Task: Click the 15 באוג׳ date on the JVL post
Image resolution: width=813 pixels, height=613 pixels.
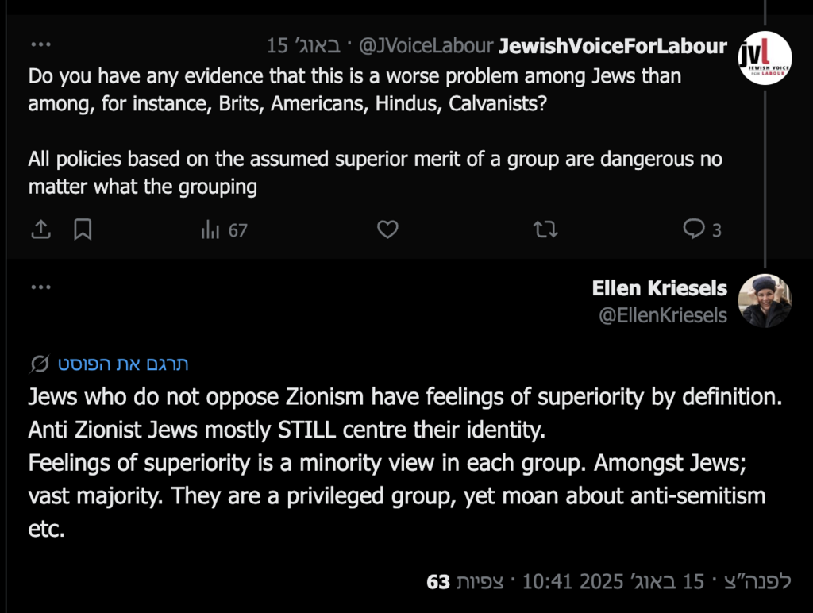Action: (x=302, y=46)
